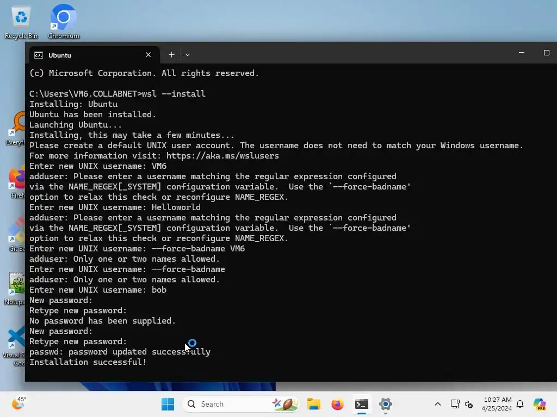Click the 'Launching Ubuntu...' line
The height and width of the screenshot is (417, 557).
coord(75,124)
